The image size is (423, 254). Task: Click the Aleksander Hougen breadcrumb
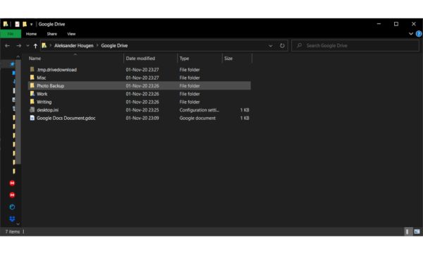[x=73, y=46]
